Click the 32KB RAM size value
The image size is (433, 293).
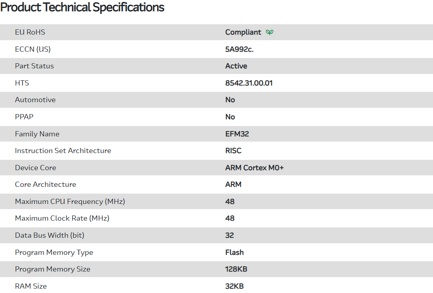[234, 286]
